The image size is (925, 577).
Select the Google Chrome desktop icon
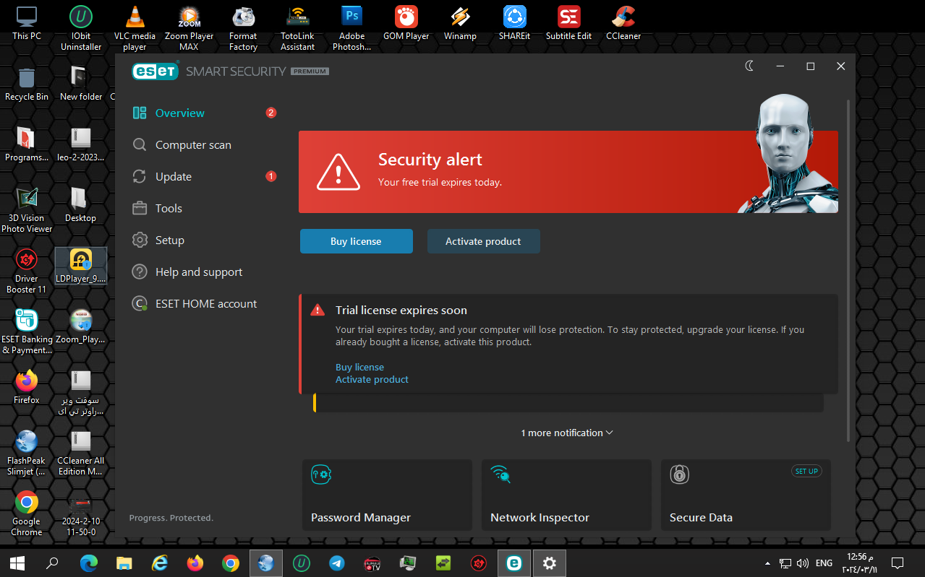(27, 513)
